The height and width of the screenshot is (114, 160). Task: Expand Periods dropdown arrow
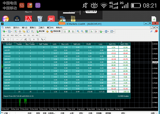point(108,31)
